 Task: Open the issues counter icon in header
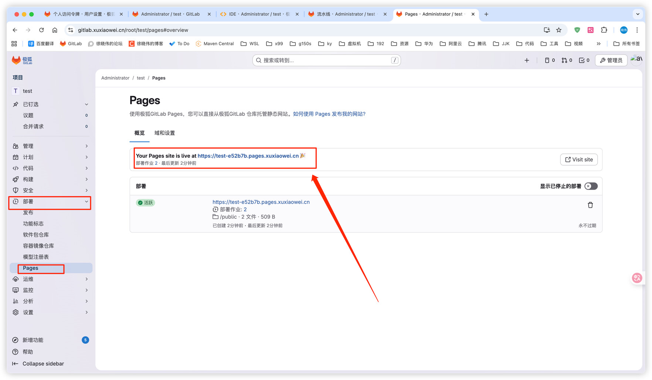pos(549,60)
